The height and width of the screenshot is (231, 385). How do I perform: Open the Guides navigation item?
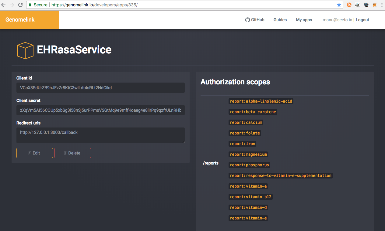(280, 20)
